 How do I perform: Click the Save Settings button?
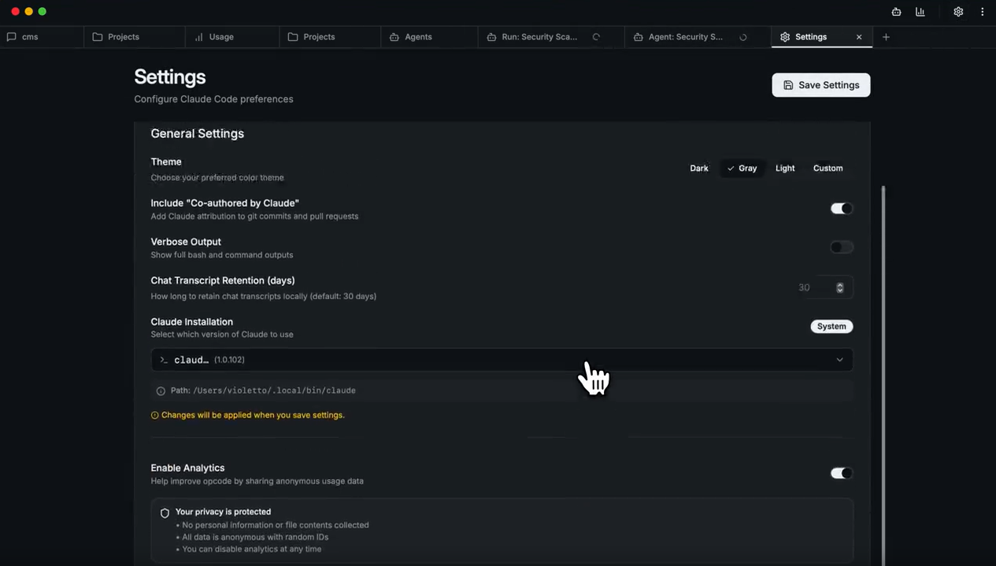click(820, 85)
